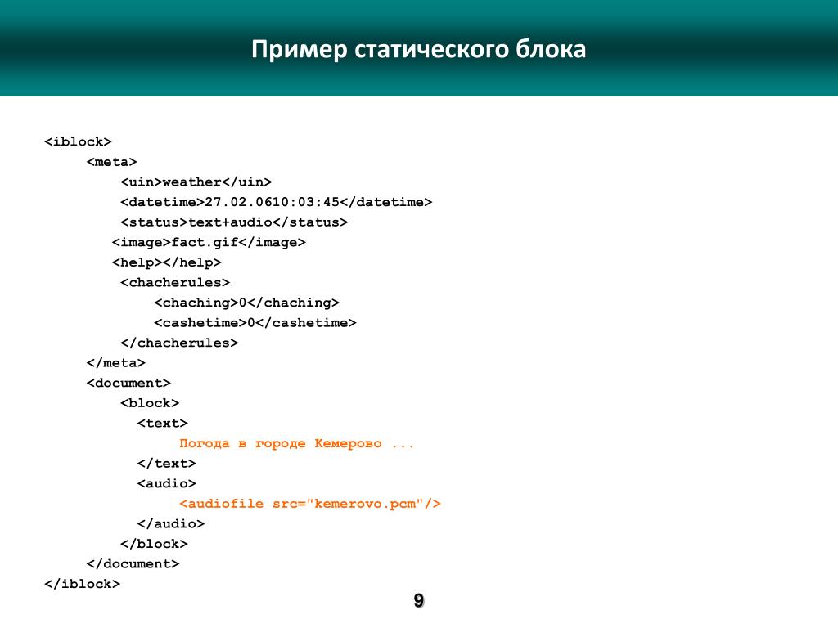Click the closing </meta> tag
The image size is (838, 628).
tap(116, 363)
